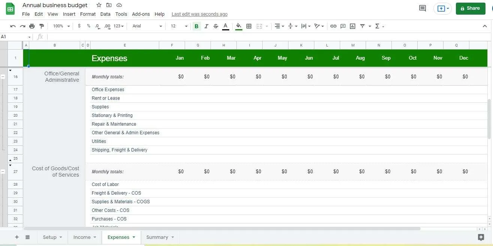Open the font size 12 dropdown
The height and width of the screenshot is (246, 493).
(179, 26)
